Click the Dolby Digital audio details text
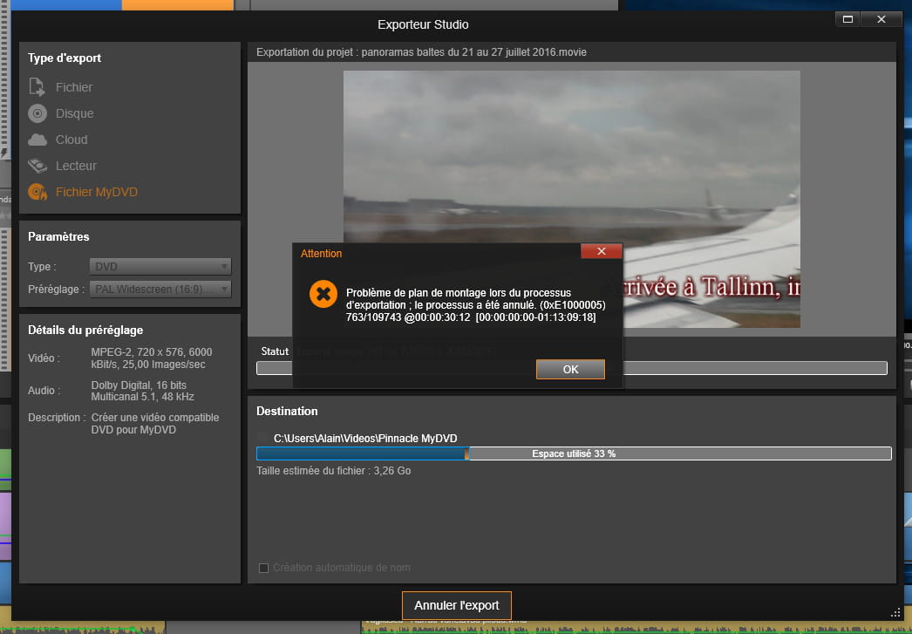 [x=142, y=391]
